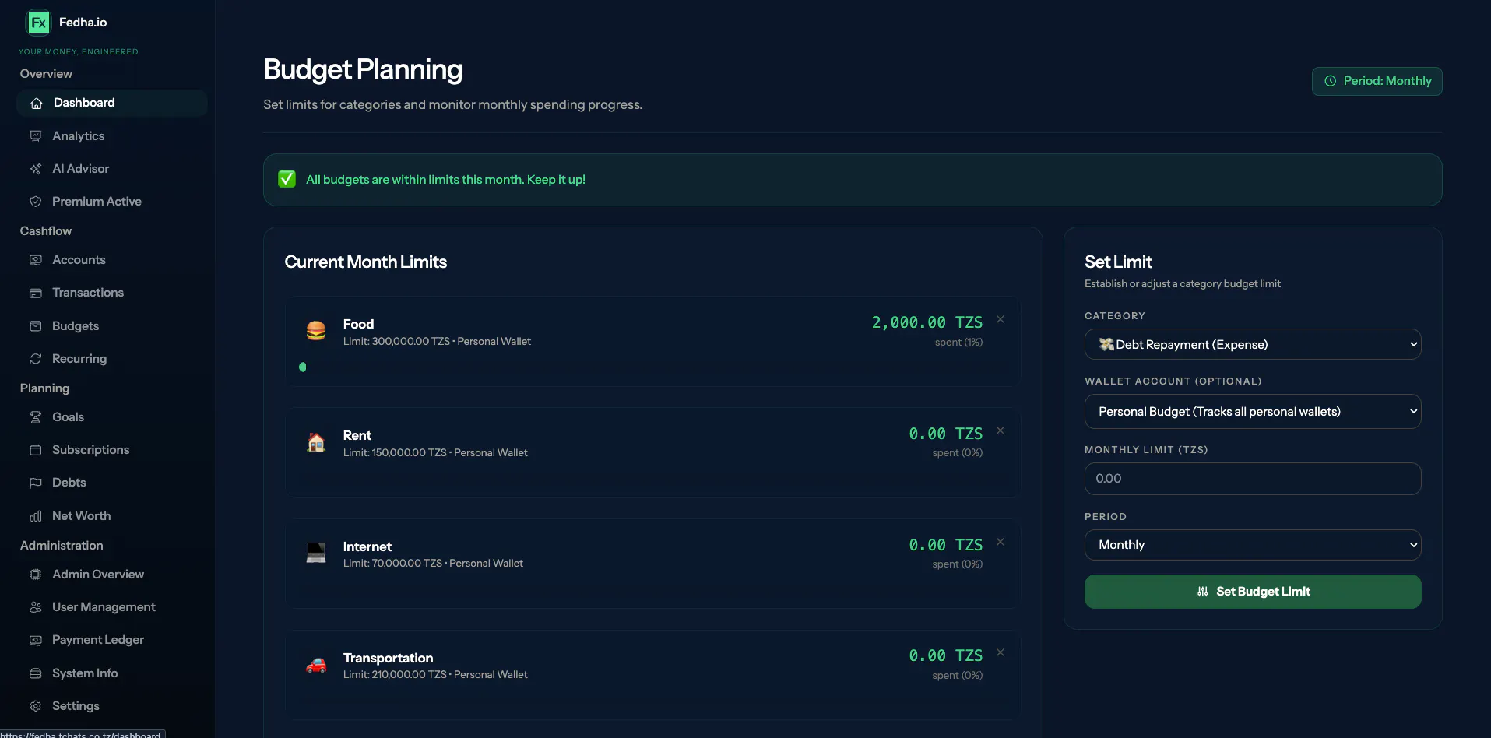
Task: Click the Fedha.io brand name
Action: (83, 23)
